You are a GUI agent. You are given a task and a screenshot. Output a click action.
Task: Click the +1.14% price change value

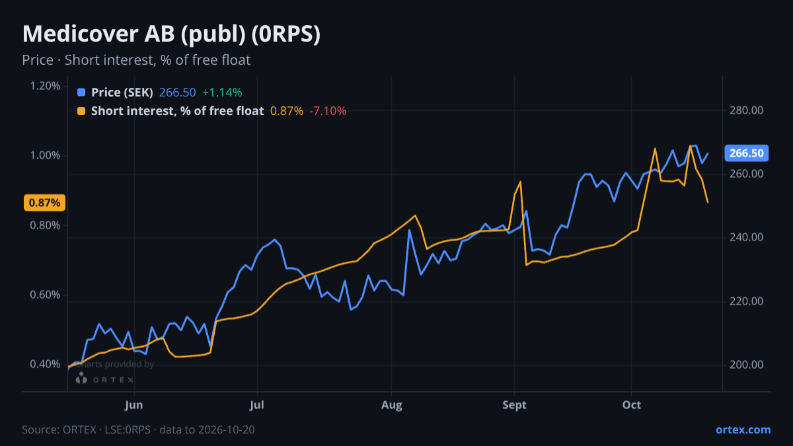(222, 93)
